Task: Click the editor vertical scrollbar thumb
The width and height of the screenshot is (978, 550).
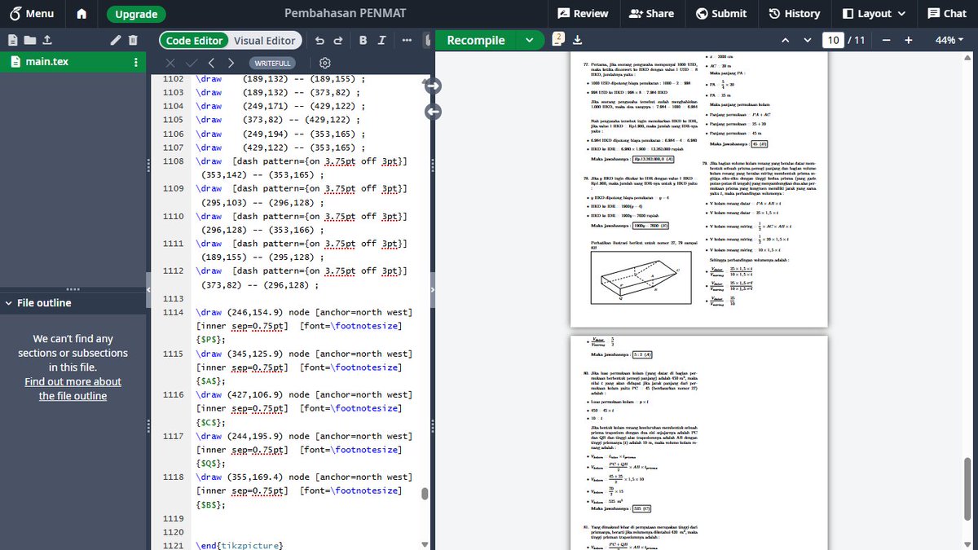Action: (424, 493)
